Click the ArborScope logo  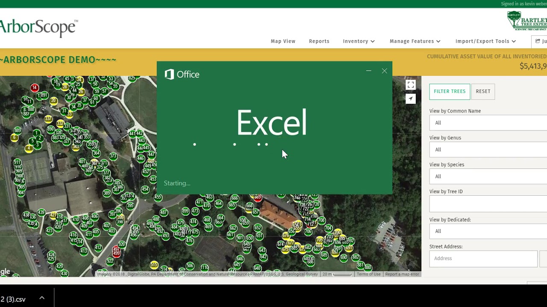click(x=39, y=27)
